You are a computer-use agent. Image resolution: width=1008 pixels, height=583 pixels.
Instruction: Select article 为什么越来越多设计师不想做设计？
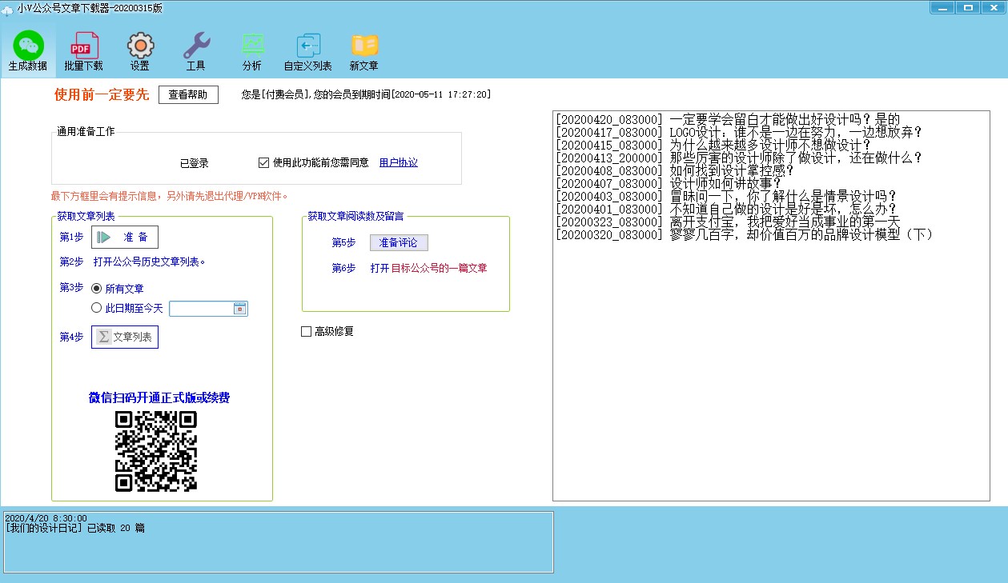click(713, 145)
